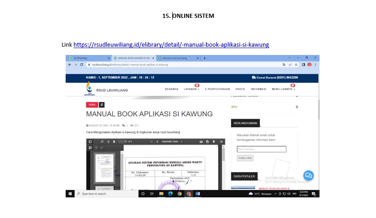Click the email input field

261,149
